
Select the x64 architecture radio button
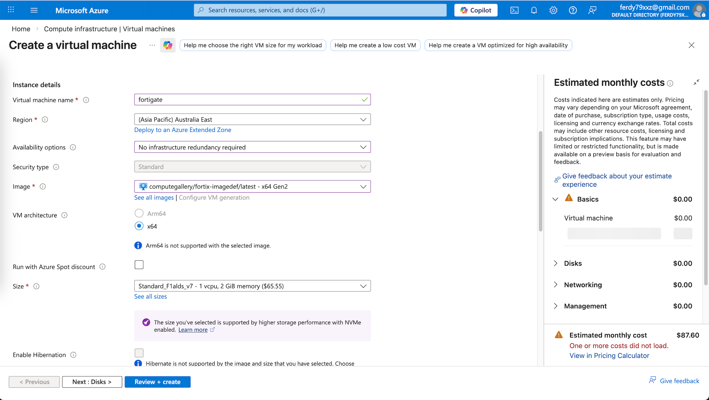139,226
